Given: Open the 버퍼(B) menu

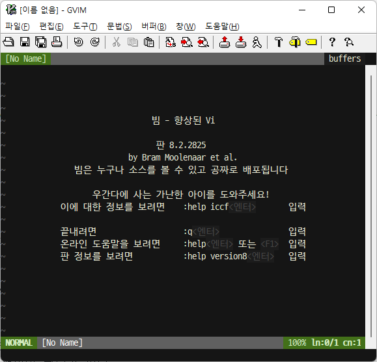Looking at the screenshot, I should click(154, 26).
